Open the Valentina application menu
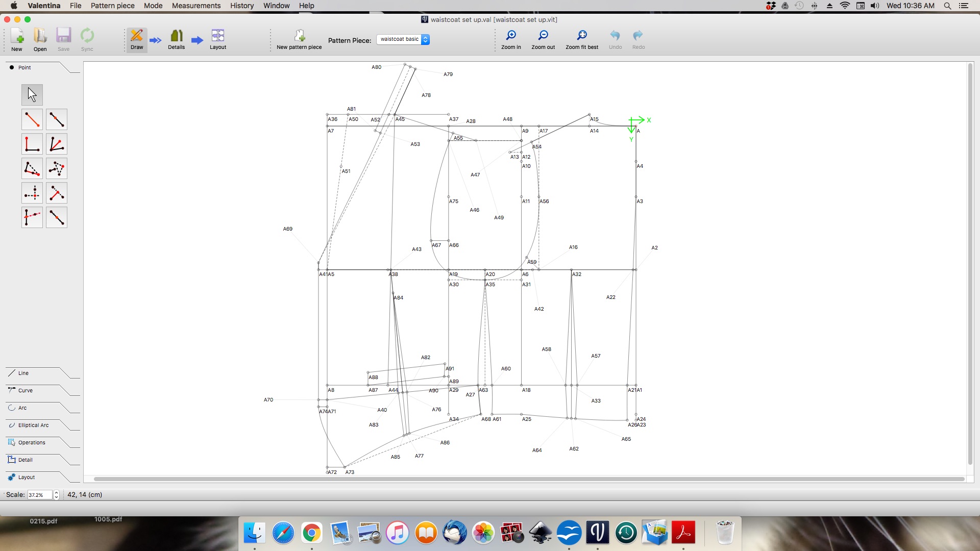The height and width of the screenshot is (551, 980). [44, 6]
